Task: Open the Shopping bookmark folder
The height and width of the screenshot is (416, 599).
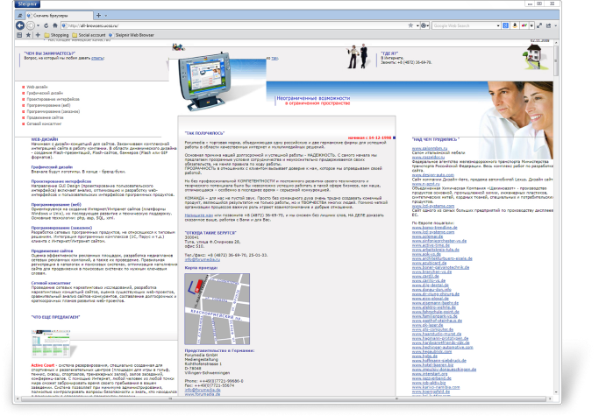Action: pyautogui.click(x=56, y=35)
